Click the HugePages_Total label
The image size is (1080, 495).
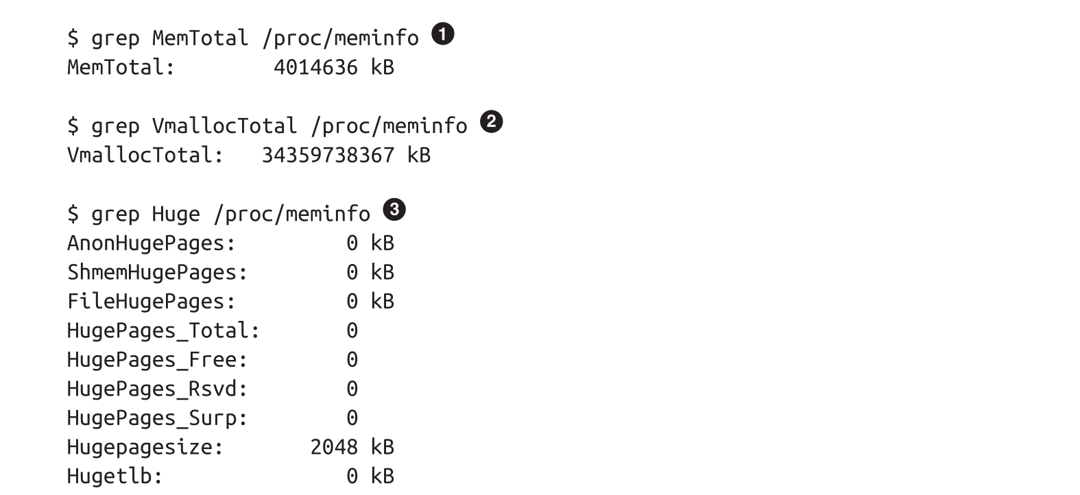pos(163,331)
